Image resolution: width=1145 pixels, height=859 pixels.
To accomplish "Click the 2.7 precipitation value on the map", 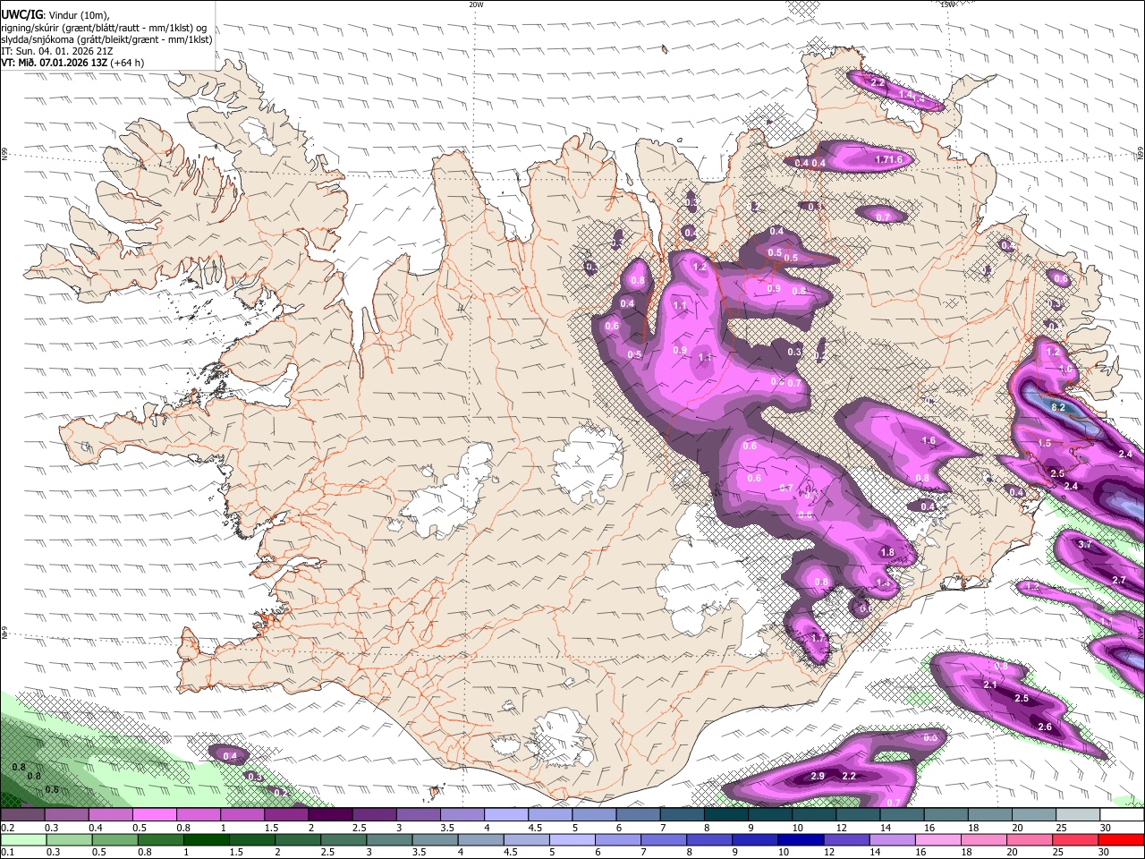I will pyautogui.click(x=1118, y=580).
